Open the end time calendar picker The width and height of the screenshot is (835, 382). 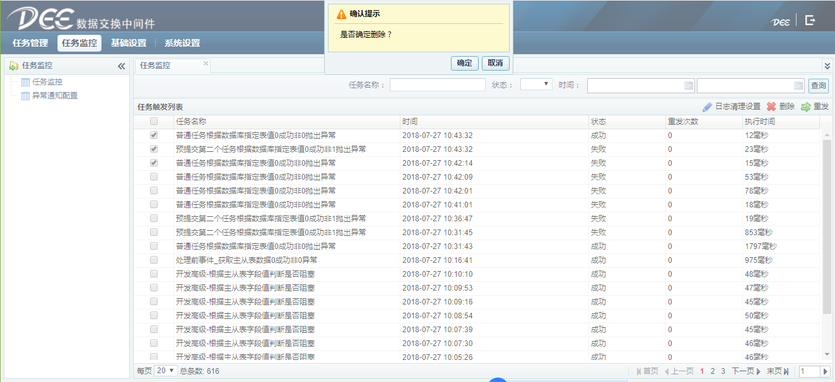[798, 86]
